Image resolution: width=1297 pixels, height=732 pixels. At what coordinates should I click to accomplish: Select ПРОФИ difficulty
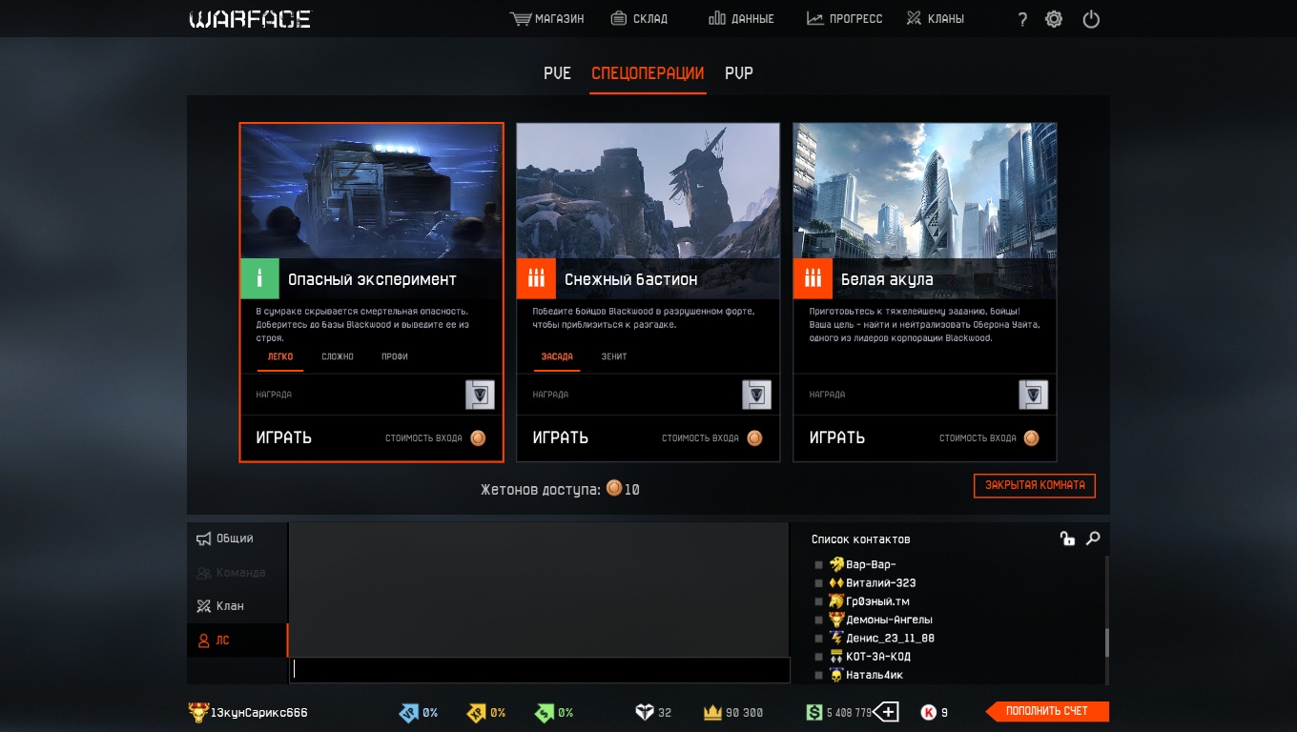pyautogui.click(x=395, y=356)
